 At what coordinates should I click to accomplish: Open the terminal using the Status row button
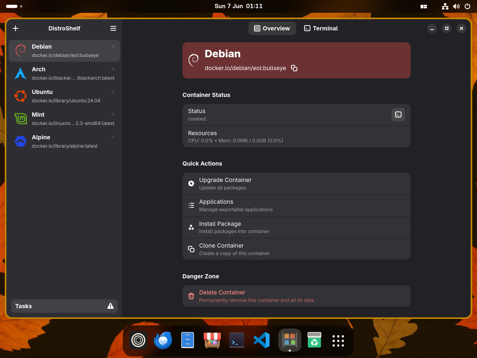click(x=398, y=115)
